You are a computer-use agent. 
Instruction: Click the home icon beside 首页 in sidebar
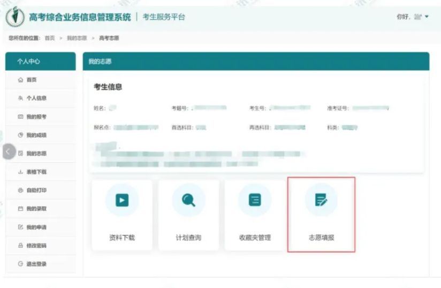tap(20, 80)
